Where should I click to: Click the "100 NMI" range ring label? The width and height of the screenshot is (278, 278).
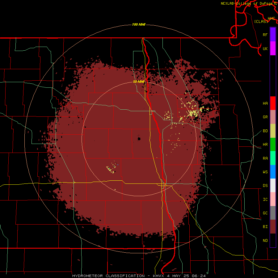point(139,24)
